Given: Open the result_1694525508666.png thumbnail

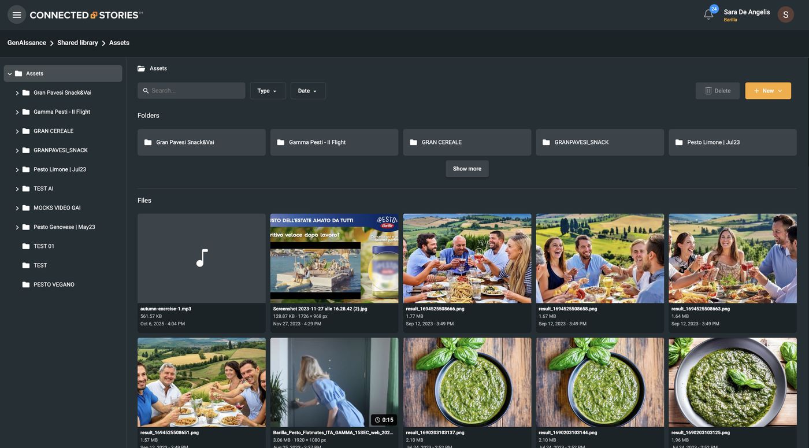Looking at the screenshot, I should point(467,258).
